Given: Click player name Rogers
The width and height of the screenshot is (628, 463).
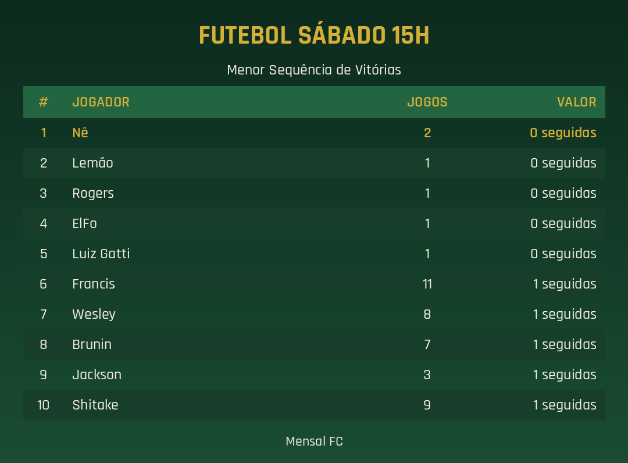Looking at the screenshot, I should click(93, 194).
